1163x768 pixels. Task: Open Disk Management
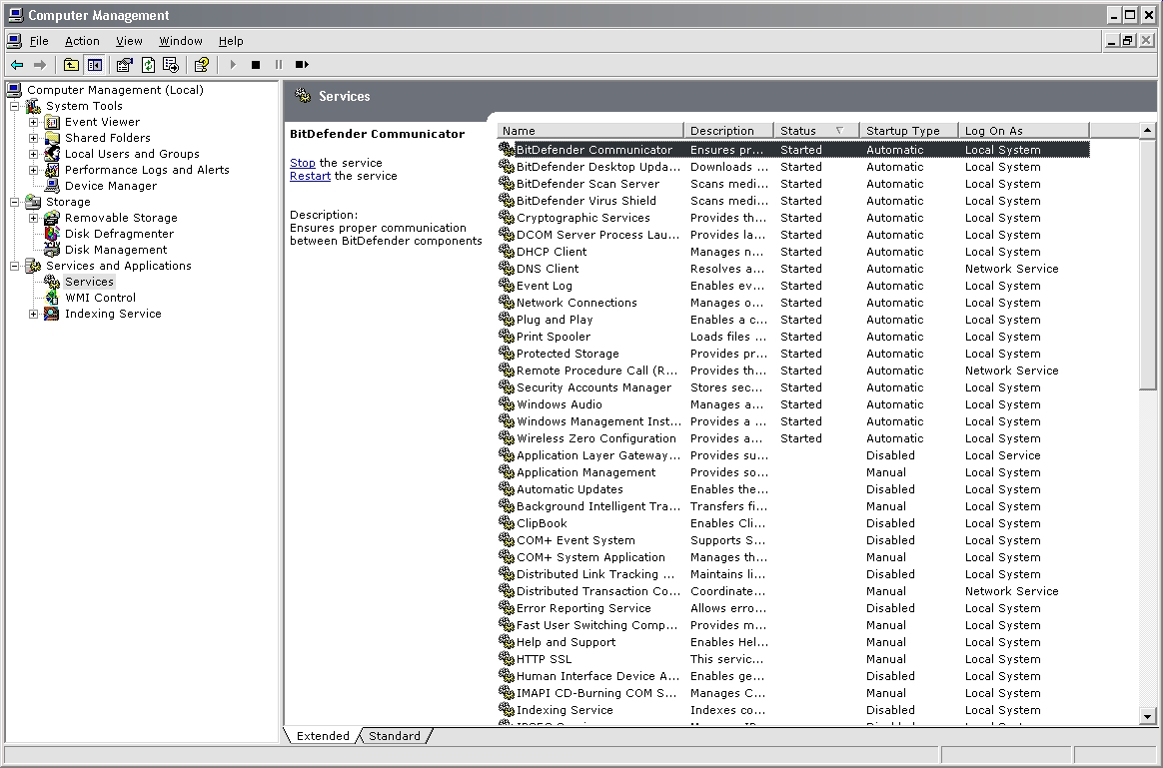[115, 250]
